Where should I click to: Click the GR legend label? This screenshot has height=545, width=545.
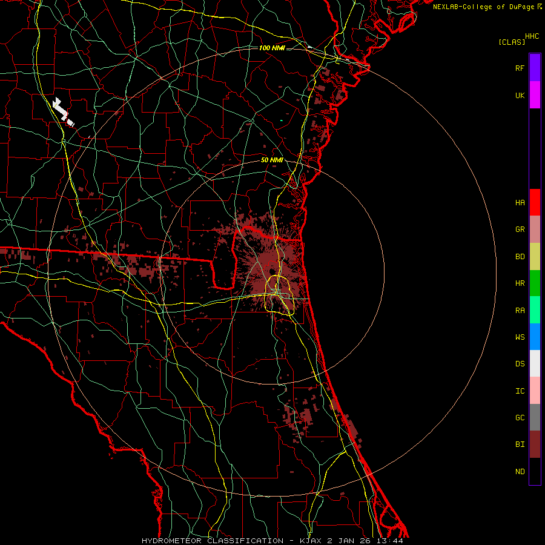520,230
